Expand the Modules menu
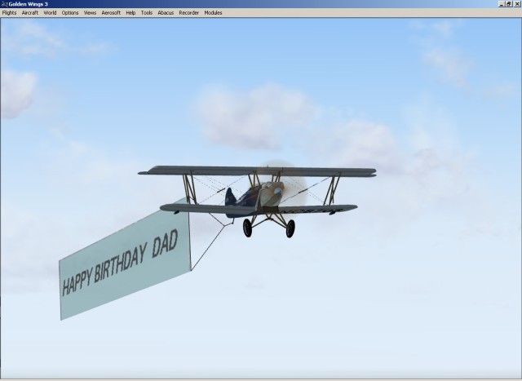This screenshot has width=522, height=381. 213,13
